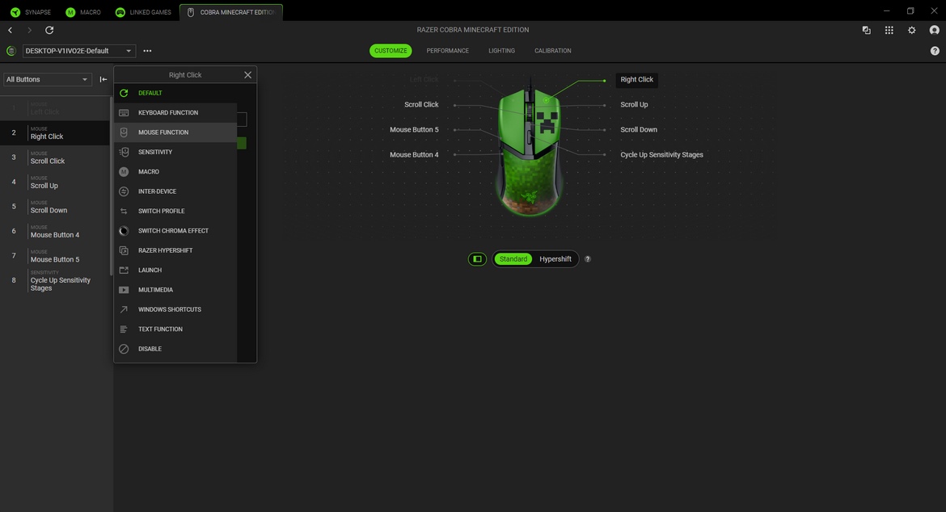Image resolution: width=946 pixels, height=512 pixels.
Task: Select Scroll Down in the button list
Action: point(55,208)
